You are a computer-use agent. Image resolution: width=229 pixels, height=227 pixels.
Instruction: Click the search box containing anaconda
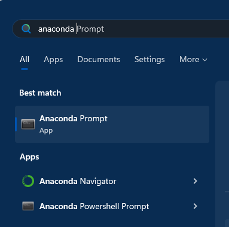tap(121, 29)
